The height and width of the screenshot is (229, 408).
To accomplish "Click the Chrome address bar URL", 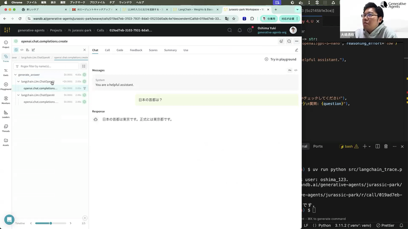I will click(127, 19).
